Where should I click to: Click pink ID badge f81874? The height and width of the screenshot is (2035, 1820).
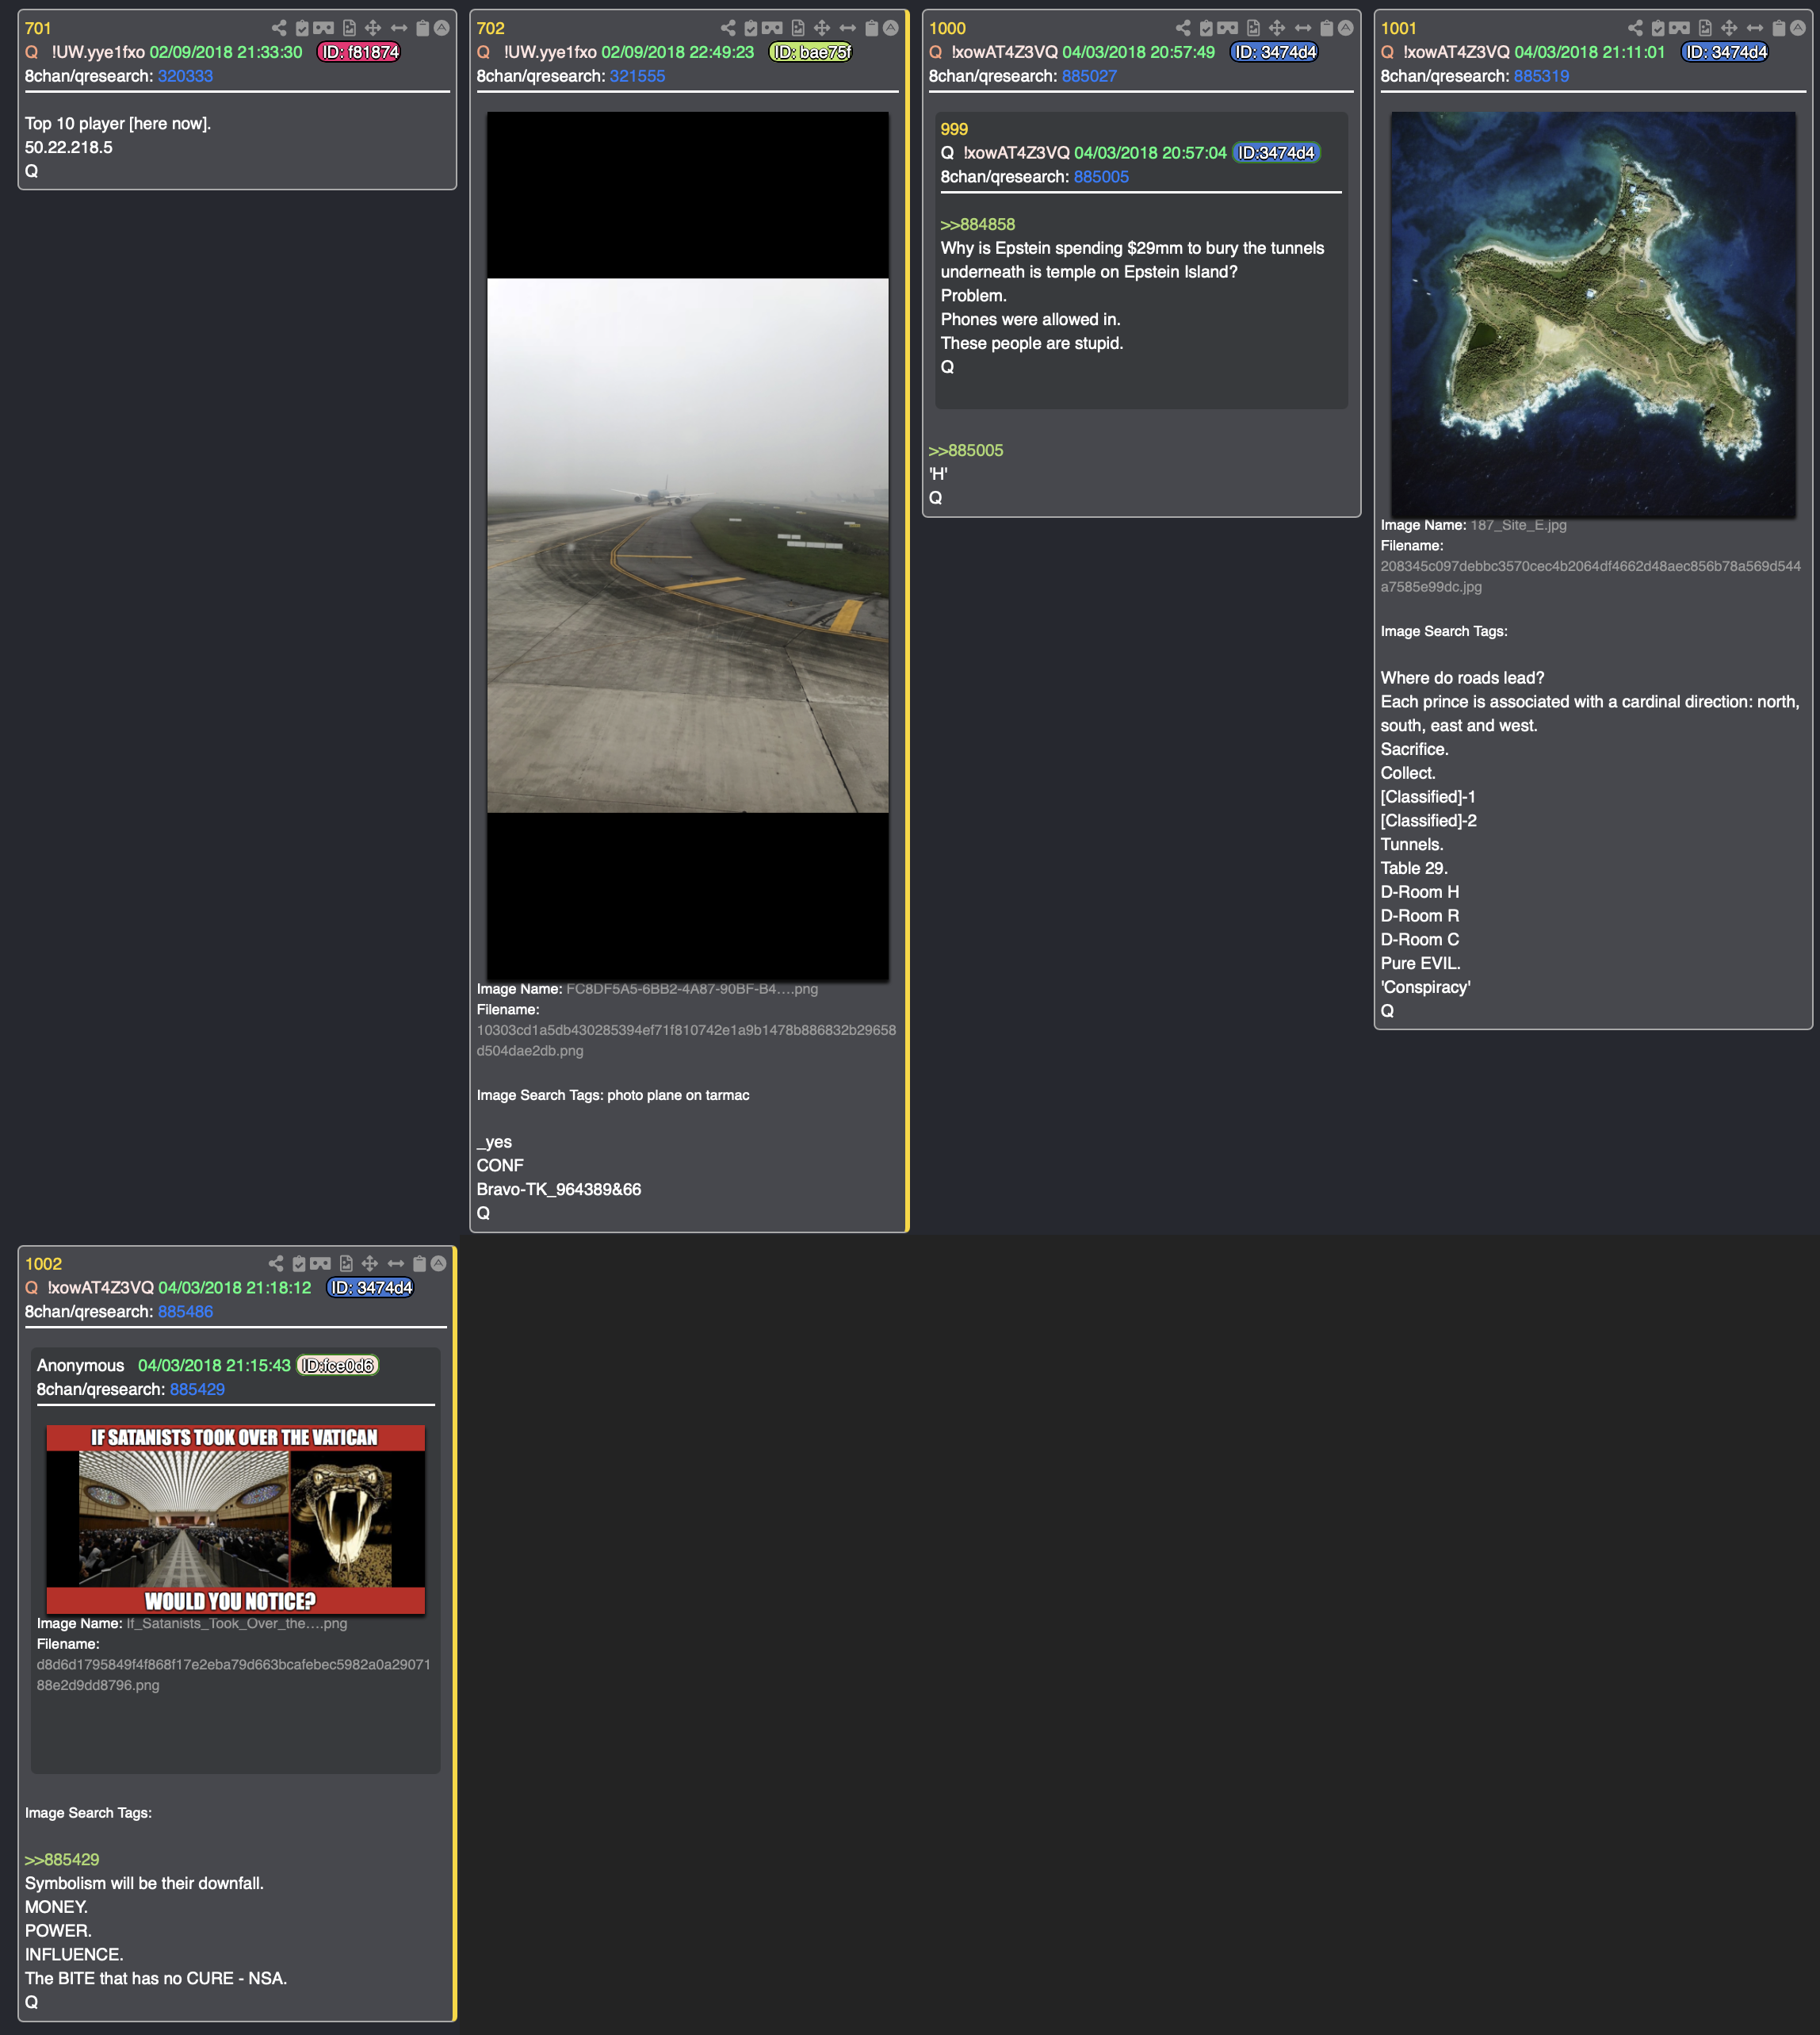click(x=359, y=52)
